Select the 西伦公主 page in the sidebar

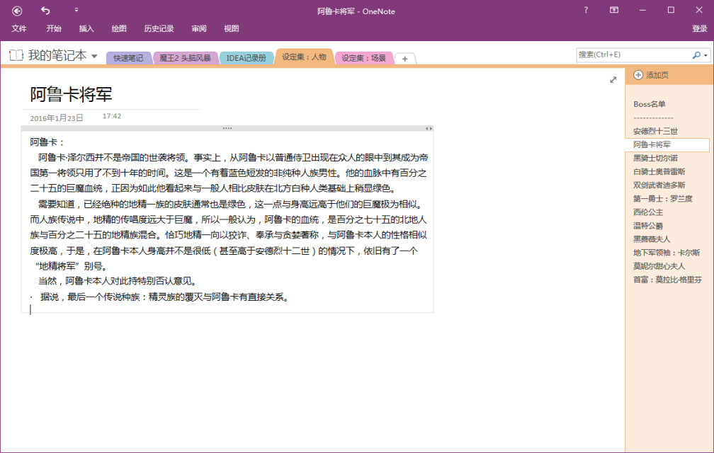point(647,212)
